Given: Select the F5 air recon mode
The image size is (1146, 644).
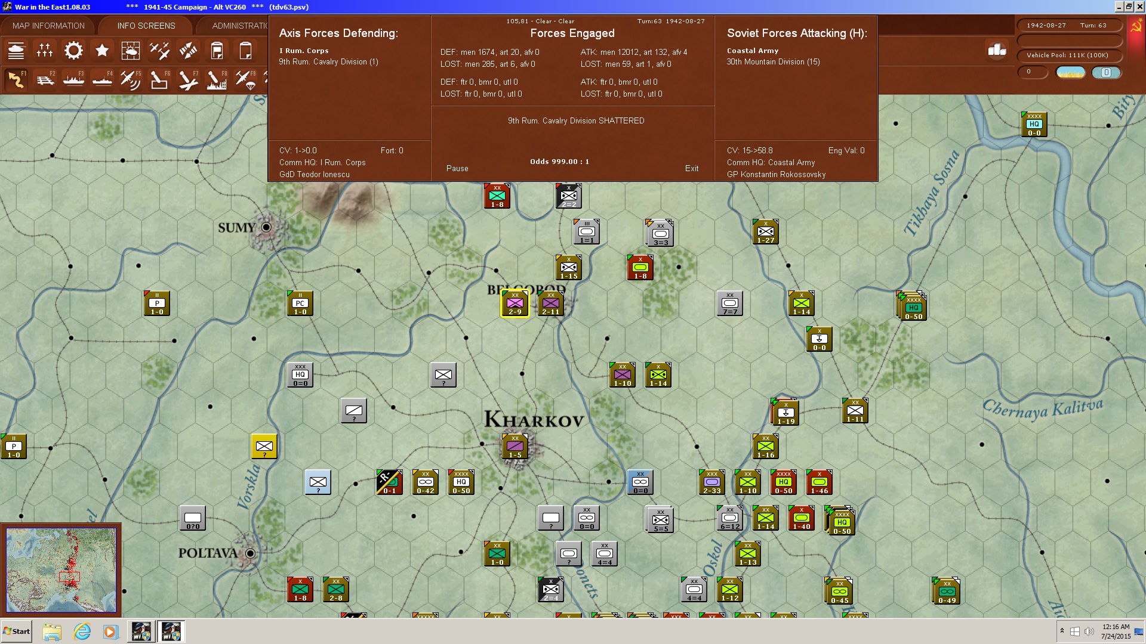Looking at the screenshot, I should (x=131, y=80).
